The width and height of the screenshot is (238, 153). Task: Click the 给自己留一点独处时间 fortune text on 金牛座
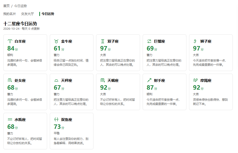click(71, 63)
